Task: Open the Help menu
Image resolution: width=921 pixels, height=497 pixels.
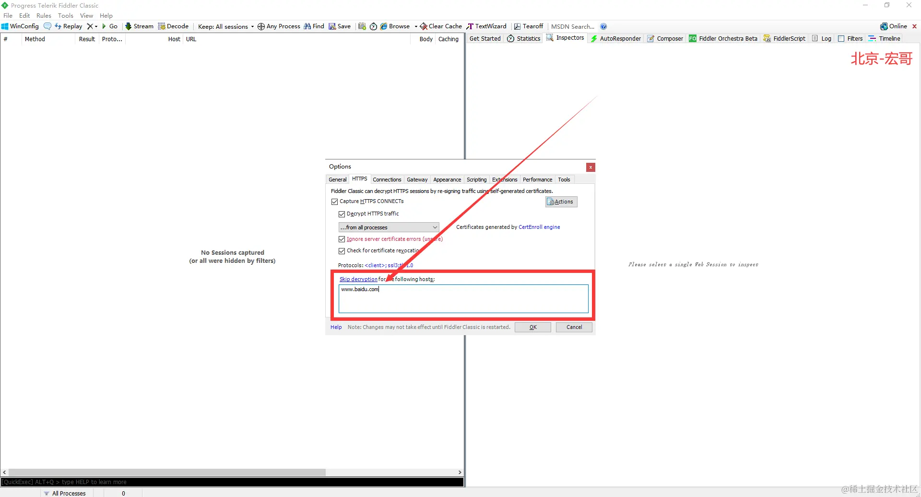Action: (x=106, y=15)
